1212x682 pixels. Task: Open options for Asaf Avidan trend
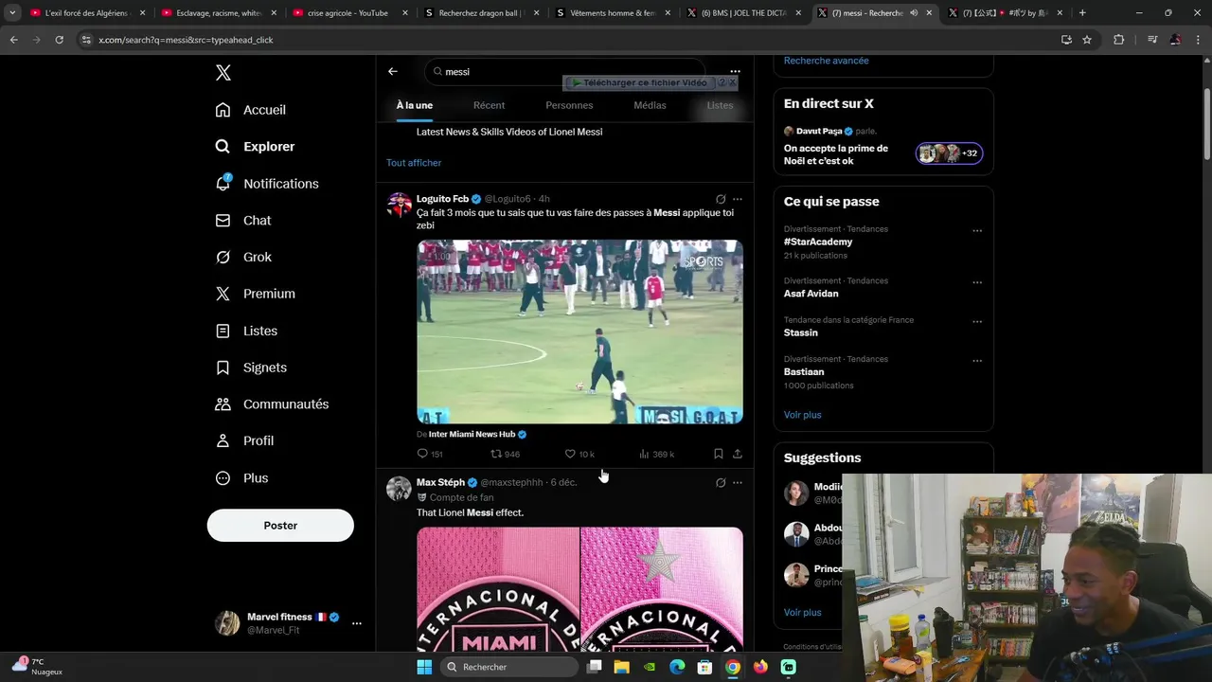coord(977,282)
